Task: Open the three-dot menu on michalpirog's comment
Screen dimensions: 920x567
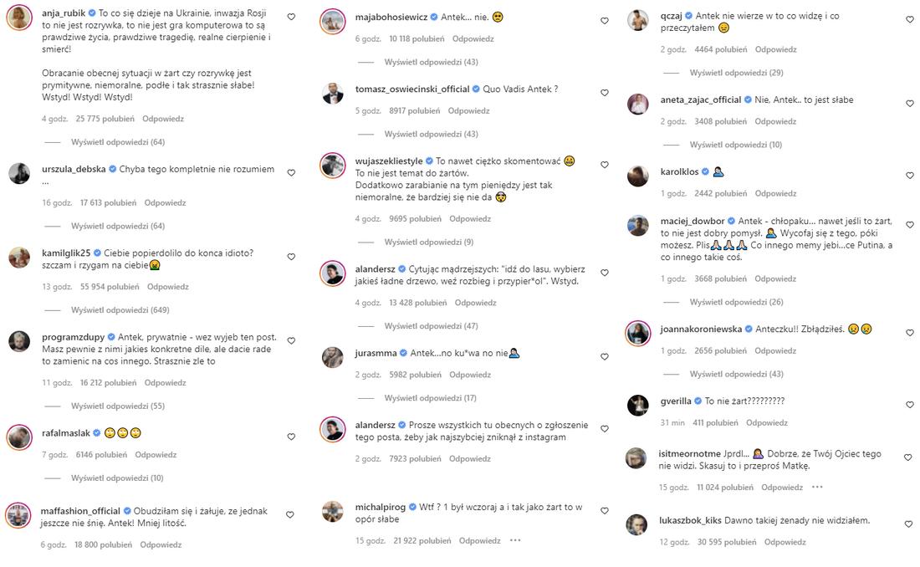Action: (x=516, y=540)
